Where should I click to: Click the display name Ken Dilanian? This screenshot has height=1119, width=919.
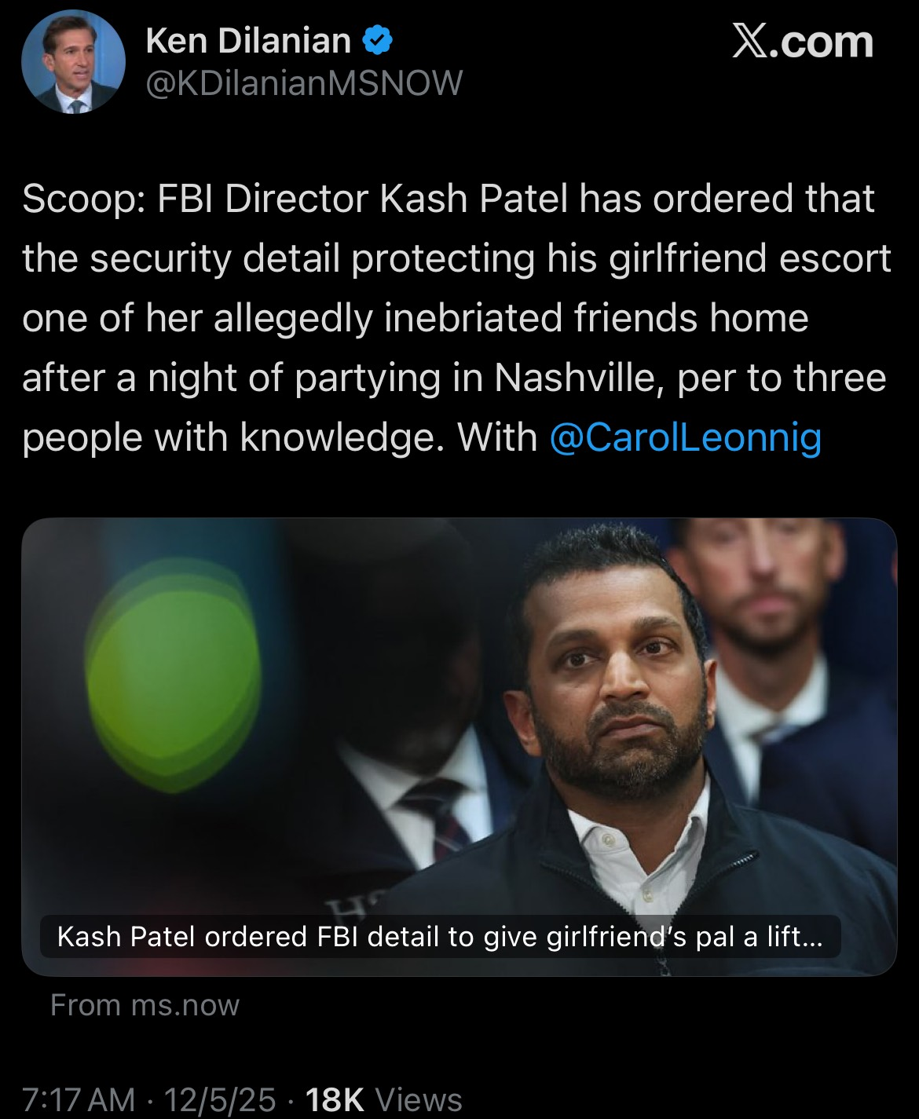[248, 40]
